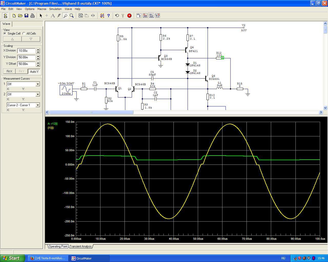Toggle the Auto Y button
The image size is (328, 262).
(x=34, y=71)
